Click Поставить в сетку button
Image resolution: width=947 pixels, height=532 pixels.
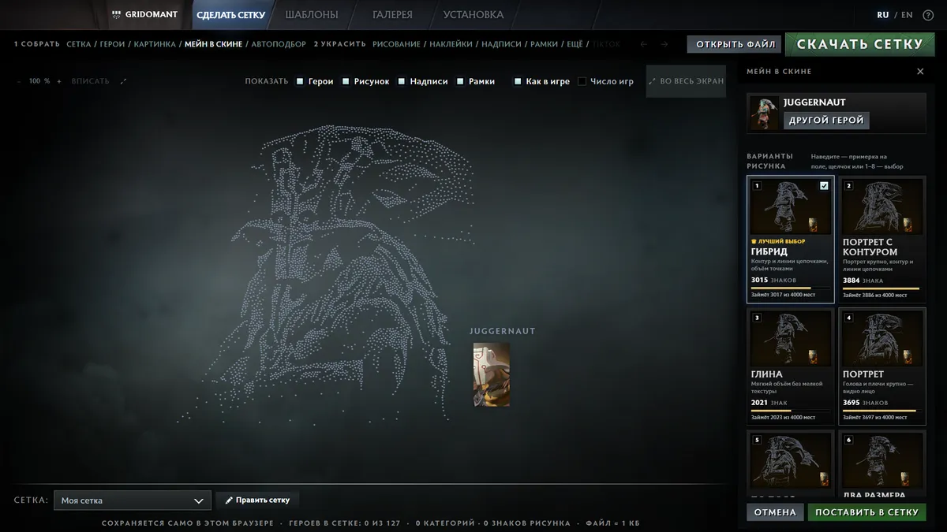867,512
